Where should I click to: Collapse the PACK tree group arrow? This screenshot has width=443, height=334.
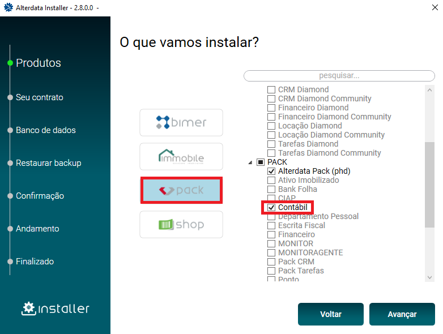250,162
